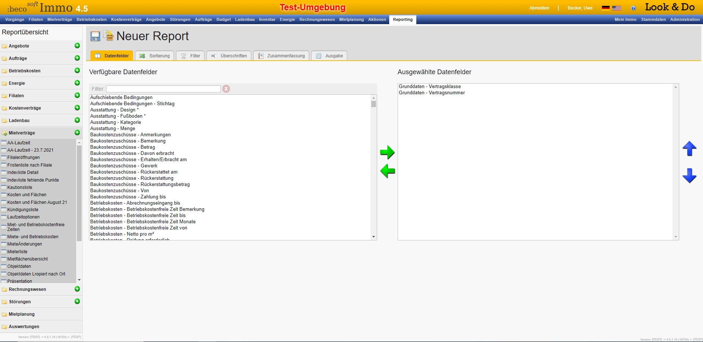
Task: Open the Zusammenfassung tab
Action: click(281, 56)
